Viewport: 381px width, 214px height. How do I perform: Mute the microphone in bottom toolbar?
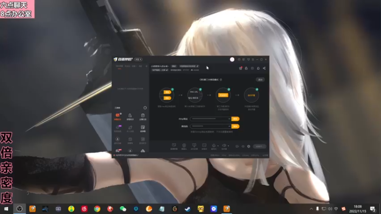pyautogui.click(x=213, y=146)
